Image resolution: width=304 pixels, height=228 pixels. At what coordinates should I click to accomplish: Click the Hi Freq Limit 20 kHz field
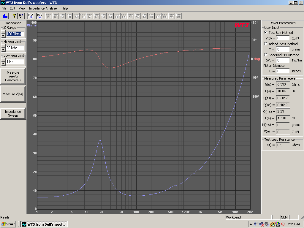tap(15, 48)
